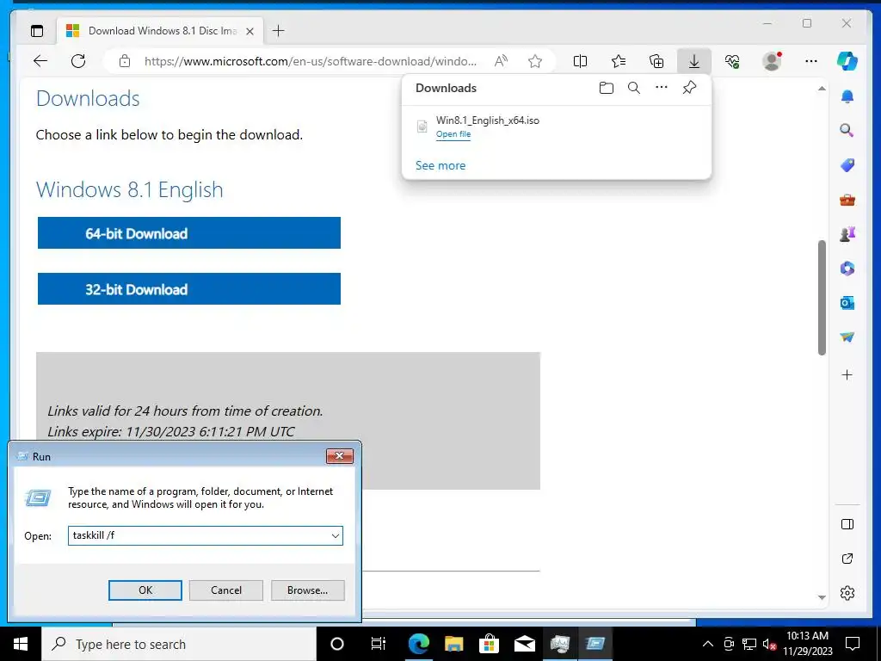This screenshot has height=661, width=881.
Task: Open File Explorer from the taskbar
Action: 453,644
